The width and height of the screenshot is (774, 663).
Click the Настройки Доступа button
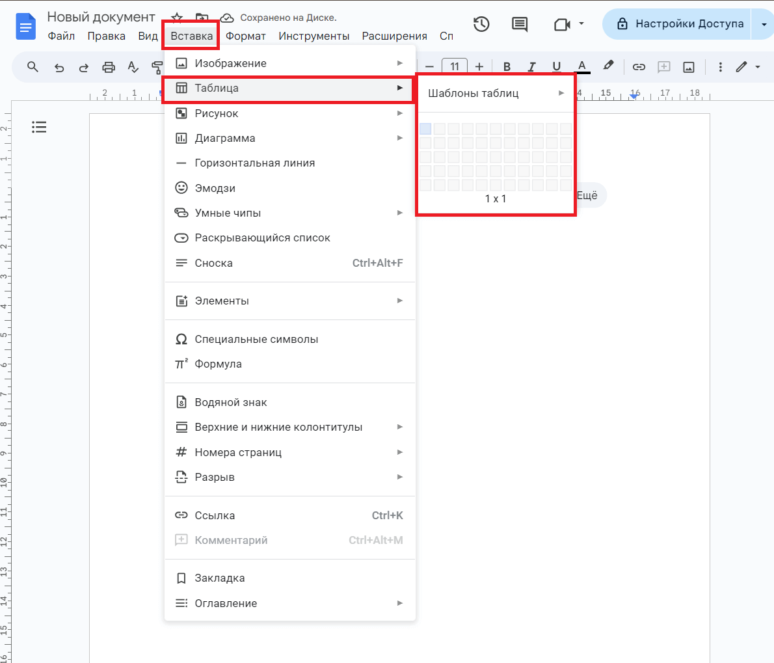[x=680, y=24]
